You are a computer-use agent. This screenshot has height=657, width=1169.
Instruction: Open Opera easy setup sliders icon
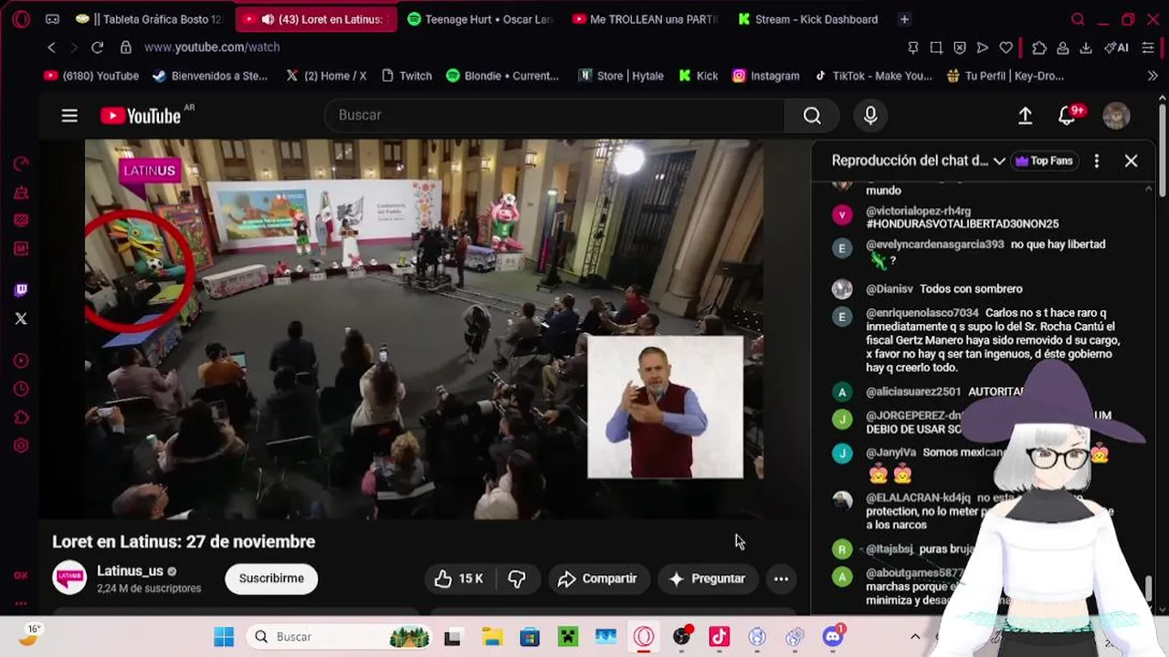[x=1148, y=47]
